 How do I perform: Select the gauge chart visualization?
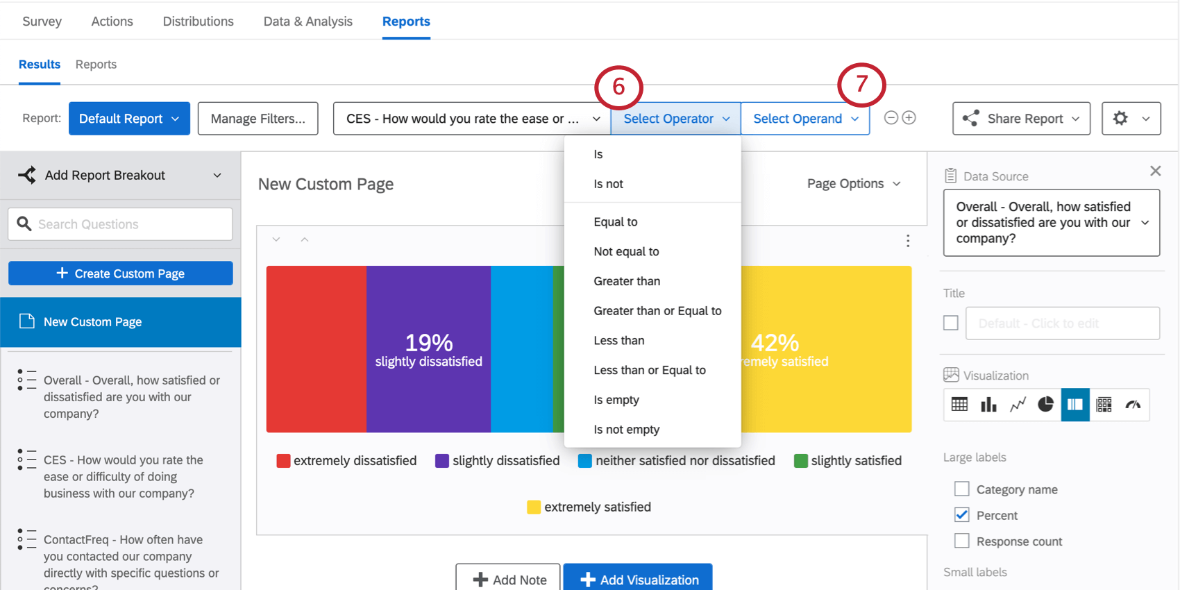(x=1133, y=405)
